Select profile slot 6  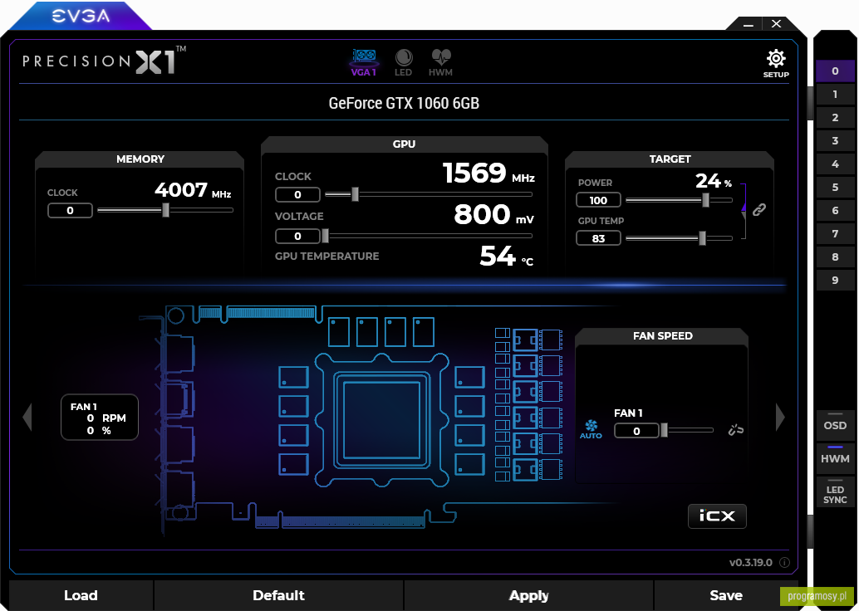(835, 210)
